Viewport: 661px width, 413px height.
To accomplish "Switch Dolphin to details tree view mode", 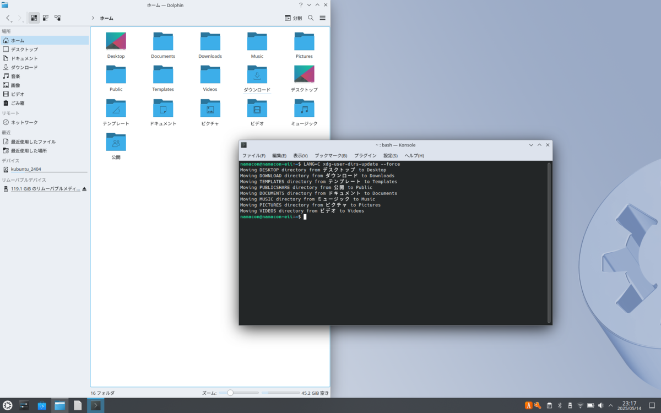I will tap(57, 18).
